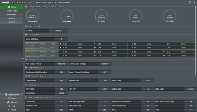
Task: Click the Settings wrench icon
Action: click(x=8, y=102)
